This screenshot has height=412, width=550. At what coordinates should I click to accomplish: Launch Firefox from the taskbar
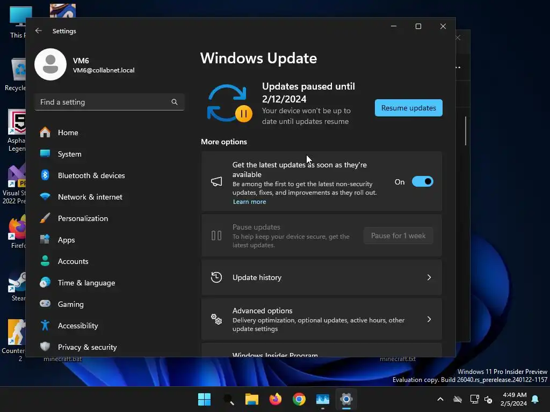[276, 399]
